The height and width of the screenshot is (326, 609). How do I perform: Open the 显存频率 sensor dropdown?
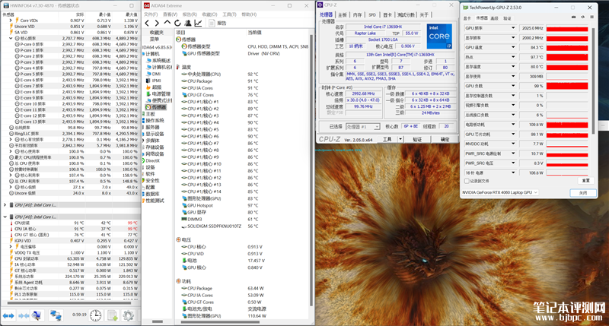513,37
